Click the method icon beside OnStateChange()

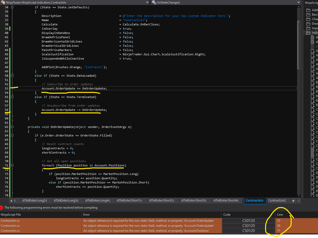pyautogui.click(x=154, y=2)
